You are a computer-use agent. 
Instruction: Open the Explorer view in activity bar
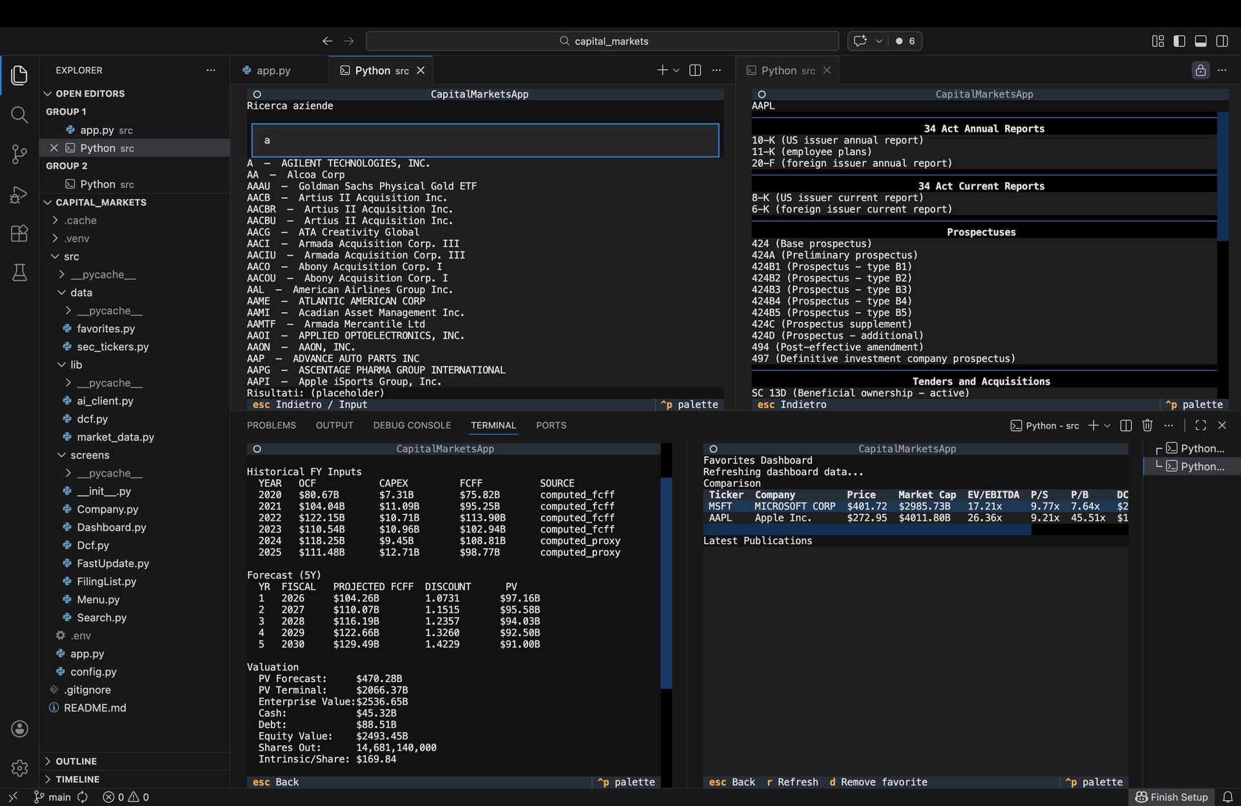coord(19,76)
